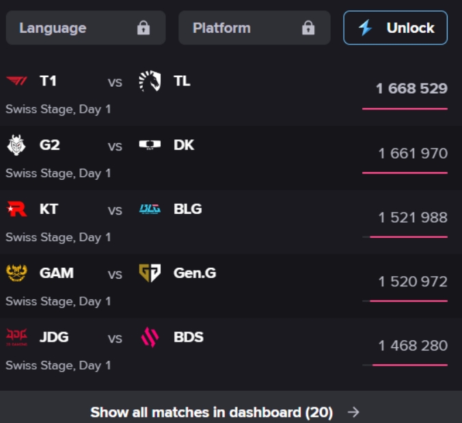Show all matches in dashboard

tap(211, 412)
